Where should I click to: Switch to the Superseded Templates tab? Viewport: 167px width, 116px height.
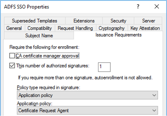coord(34,21)
